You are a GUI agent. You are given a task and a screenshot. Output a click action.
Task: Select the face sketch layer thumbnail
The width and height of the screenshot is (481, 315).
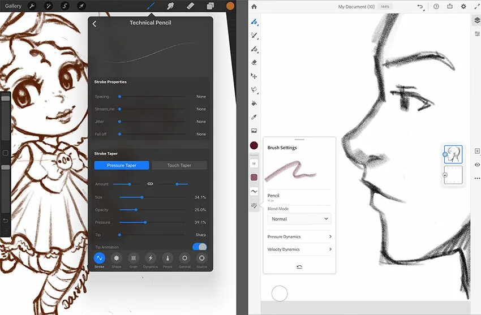[453, 154]
